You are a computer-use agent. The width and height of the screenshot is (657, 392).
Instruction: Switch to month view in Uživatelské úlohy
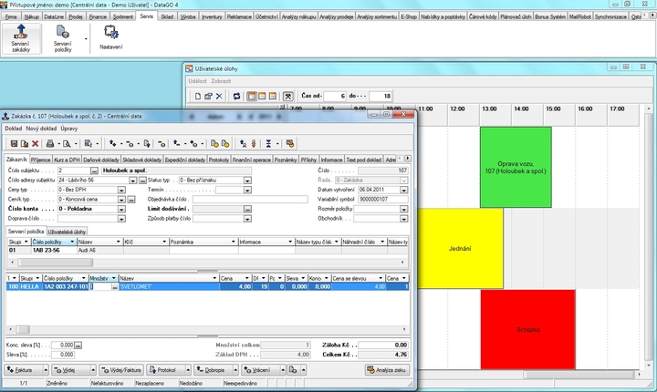(272, 96)
